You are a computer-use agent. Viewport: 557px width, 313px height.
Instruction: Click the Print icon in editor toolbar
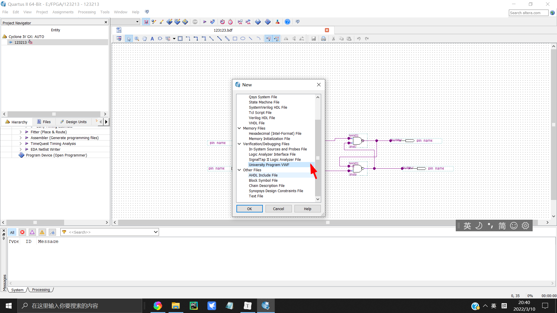323,39
